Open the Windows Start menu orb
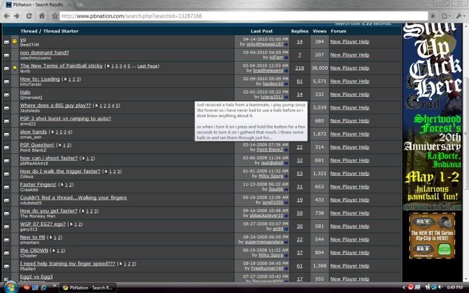Image resolution: width=469 pixels, height=293 pixels. 10,288
